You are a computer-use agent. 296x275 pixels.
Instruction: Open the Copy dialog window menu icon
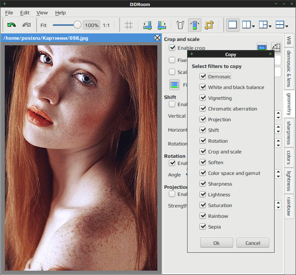192,54
